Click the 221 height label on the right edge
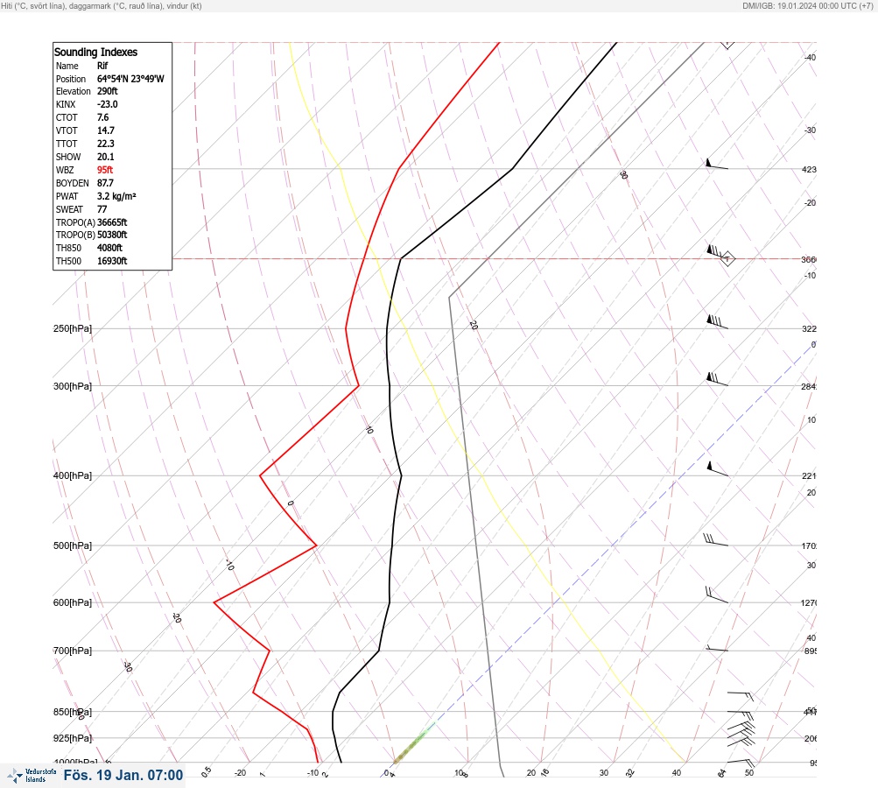The width and height of the screenshot is (878, 788). (809, 476)
